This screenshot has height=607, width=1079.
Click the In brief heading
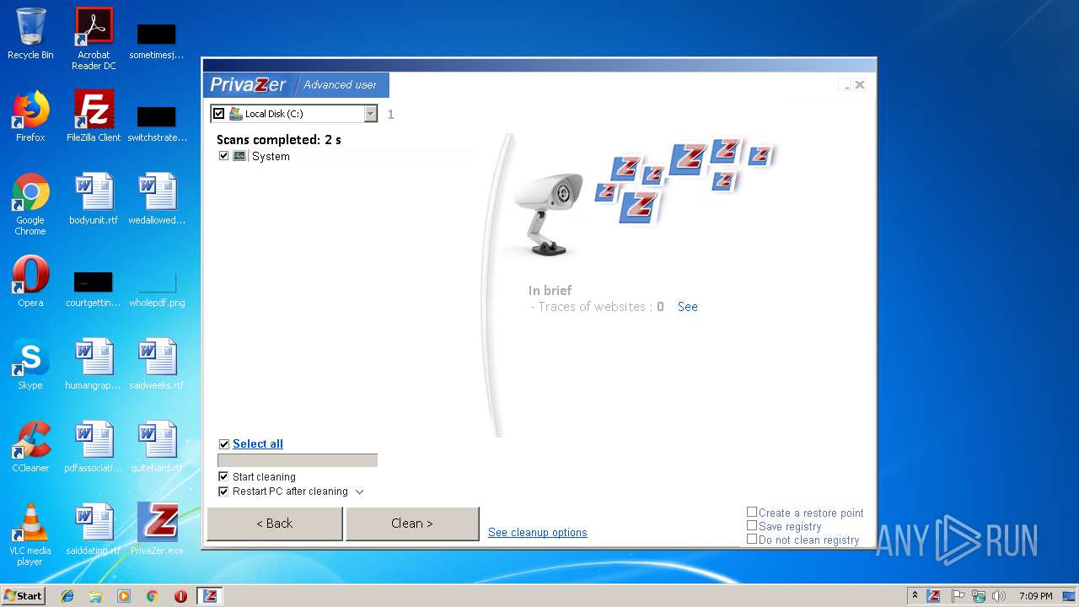tap(550, 291)
